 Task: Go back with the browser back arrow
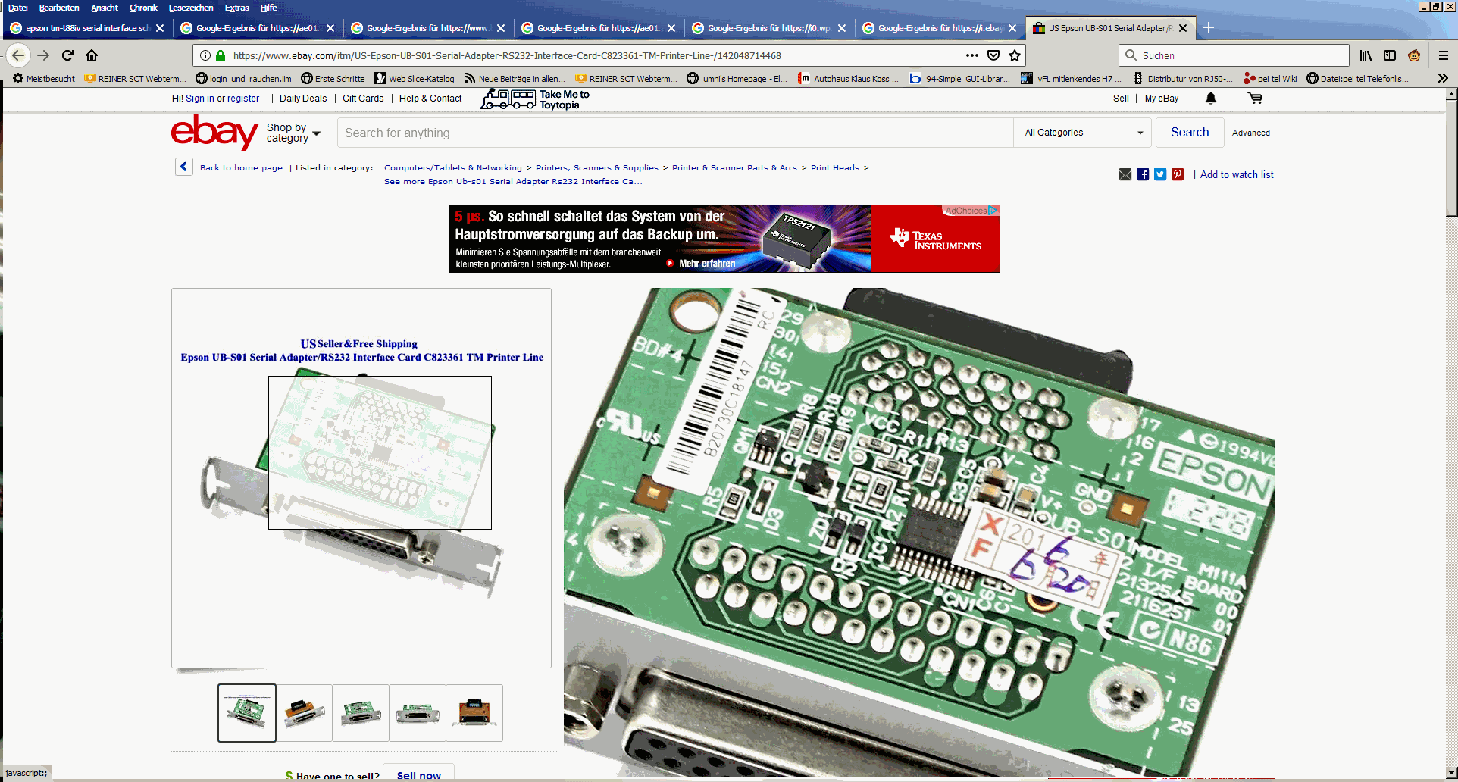point(18,55)
